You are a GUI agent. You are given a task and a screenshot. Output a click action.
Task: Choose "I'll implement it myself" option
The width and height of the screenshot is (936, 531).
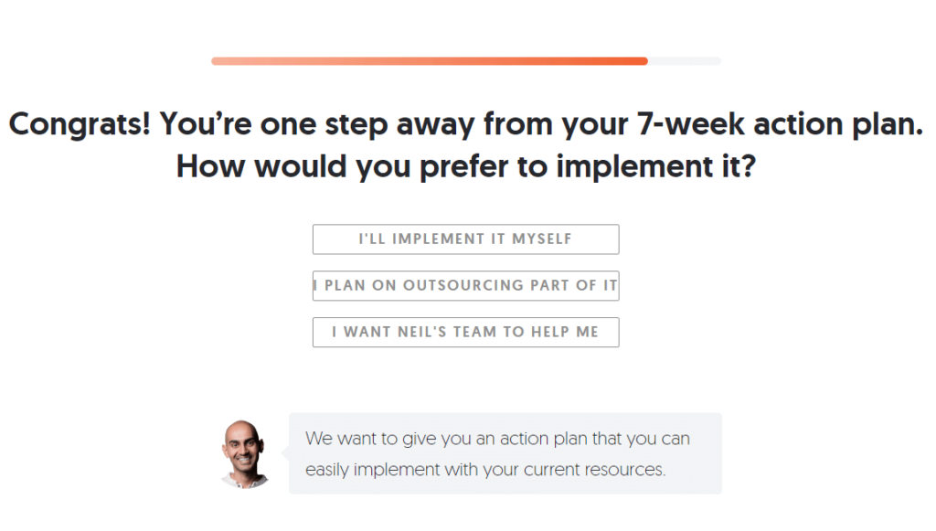tap(465, 239)
